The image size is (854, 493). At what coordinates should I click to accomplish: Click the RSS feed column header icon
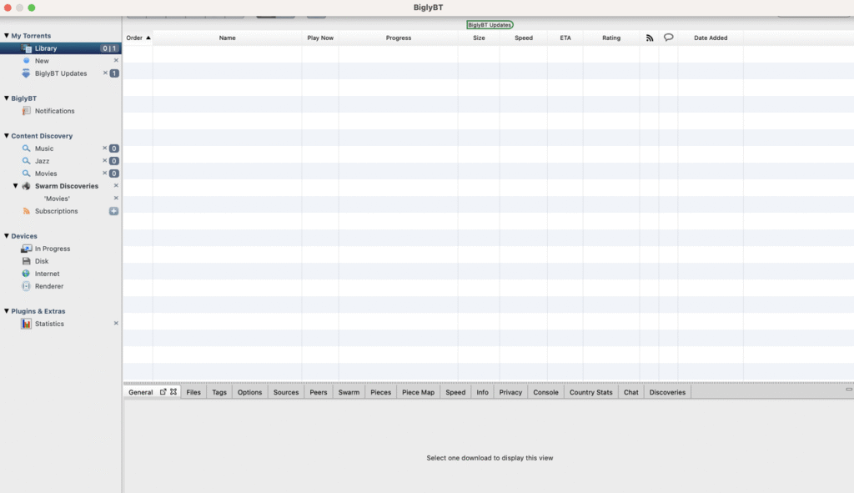[650, 38]
